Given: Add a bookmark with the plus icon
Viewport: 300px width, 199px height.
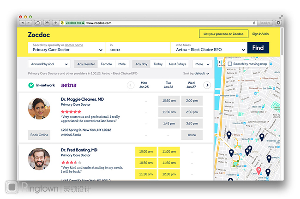Looking at the screenshot, I should click(x=55, y=23).
